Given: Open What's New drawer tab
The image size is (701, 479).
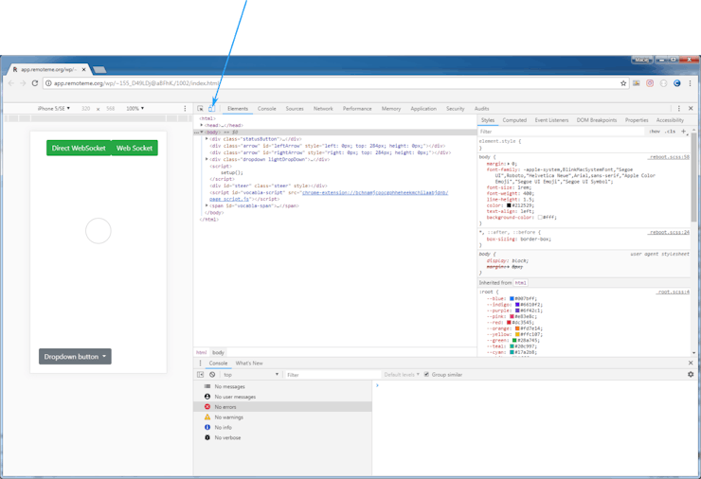Looking at the screenshot, I should [249, 364].
